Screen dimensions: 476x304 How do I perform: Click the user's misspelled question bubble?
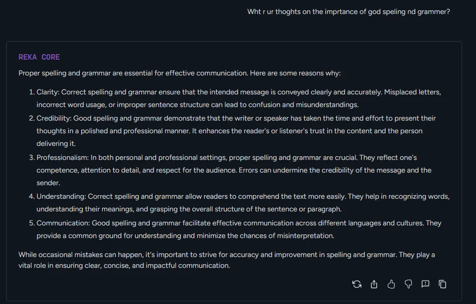point(348,11)
